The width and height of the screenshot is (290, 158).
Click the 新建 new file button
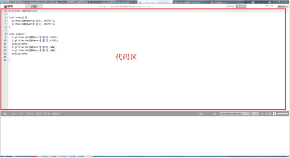click(x=5, y=114)
